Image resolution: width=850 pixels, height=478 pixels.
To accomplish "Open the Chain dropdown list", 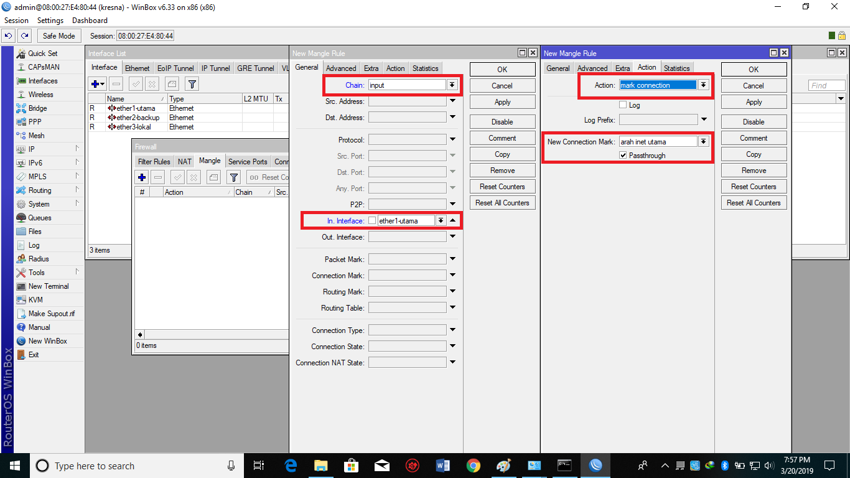I will pos(452,85).
